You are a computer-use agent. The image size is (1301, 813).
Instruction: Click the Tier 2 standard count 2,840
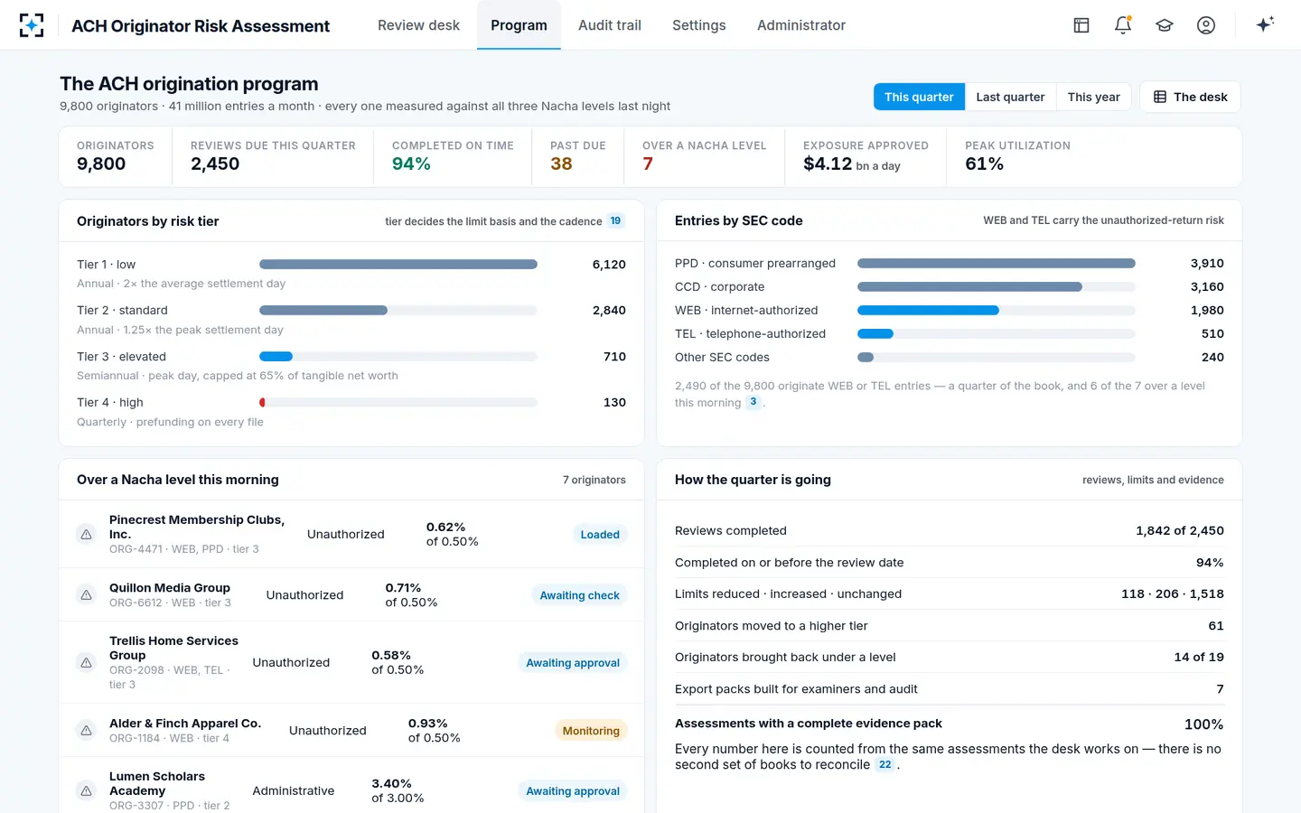(x=609, y=310)
